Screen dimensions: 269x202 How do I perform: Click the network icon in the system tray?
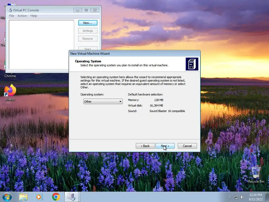236,197
